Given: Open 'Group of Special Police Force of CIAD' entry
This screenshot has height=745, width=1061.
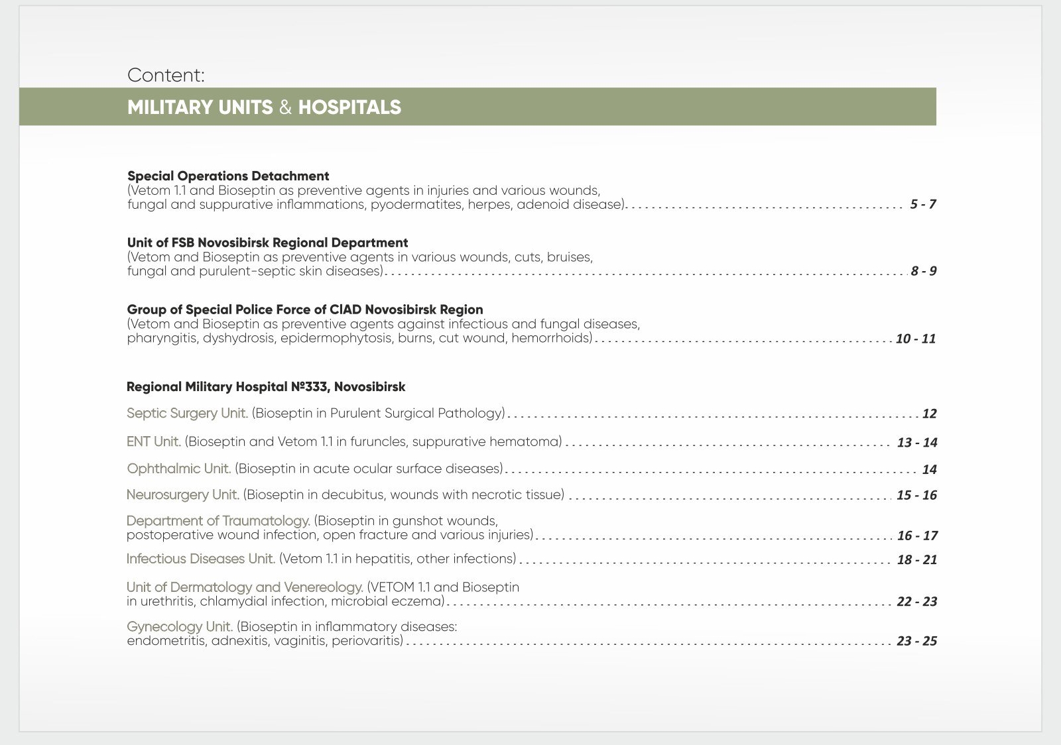Looking at the screenshot, I should click(x=305, y=310).
